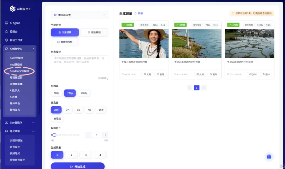Click the 已完成 badge on 1080p record

[x=233, y=25]
